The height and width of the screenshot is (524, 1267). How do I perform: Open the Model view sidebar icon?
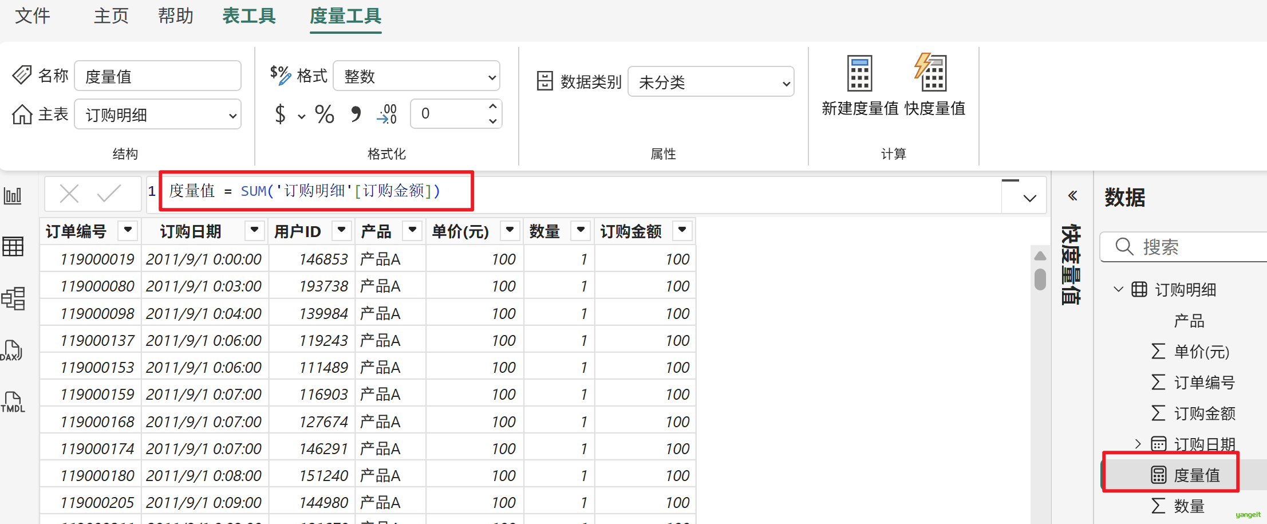point(13,298)
